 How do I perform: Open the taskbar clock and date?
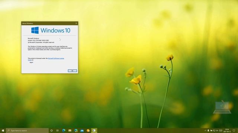click(x=227, y=130)
